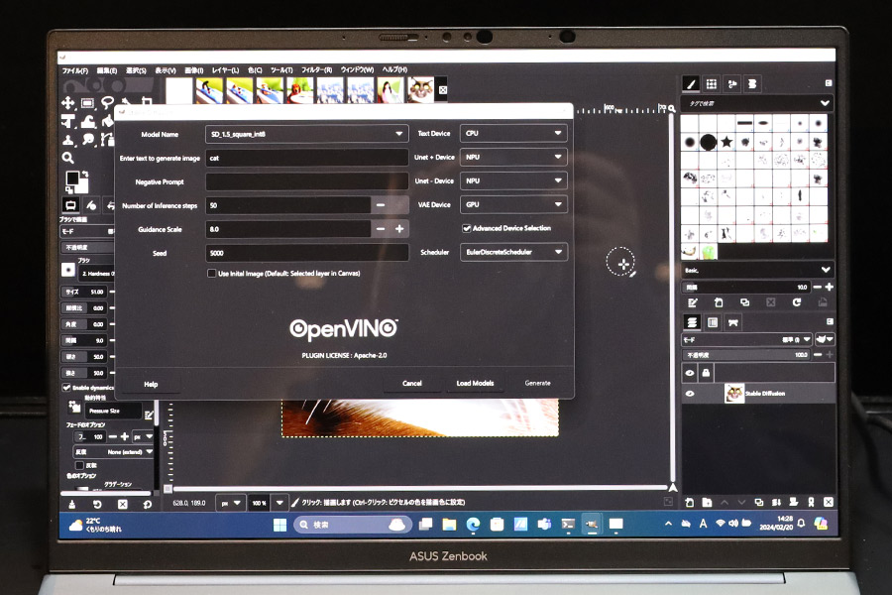The height and width of the screenshot is (595, 892).
Task: Open the Brushes tab in right dock
Action: [x=691, y=84]
